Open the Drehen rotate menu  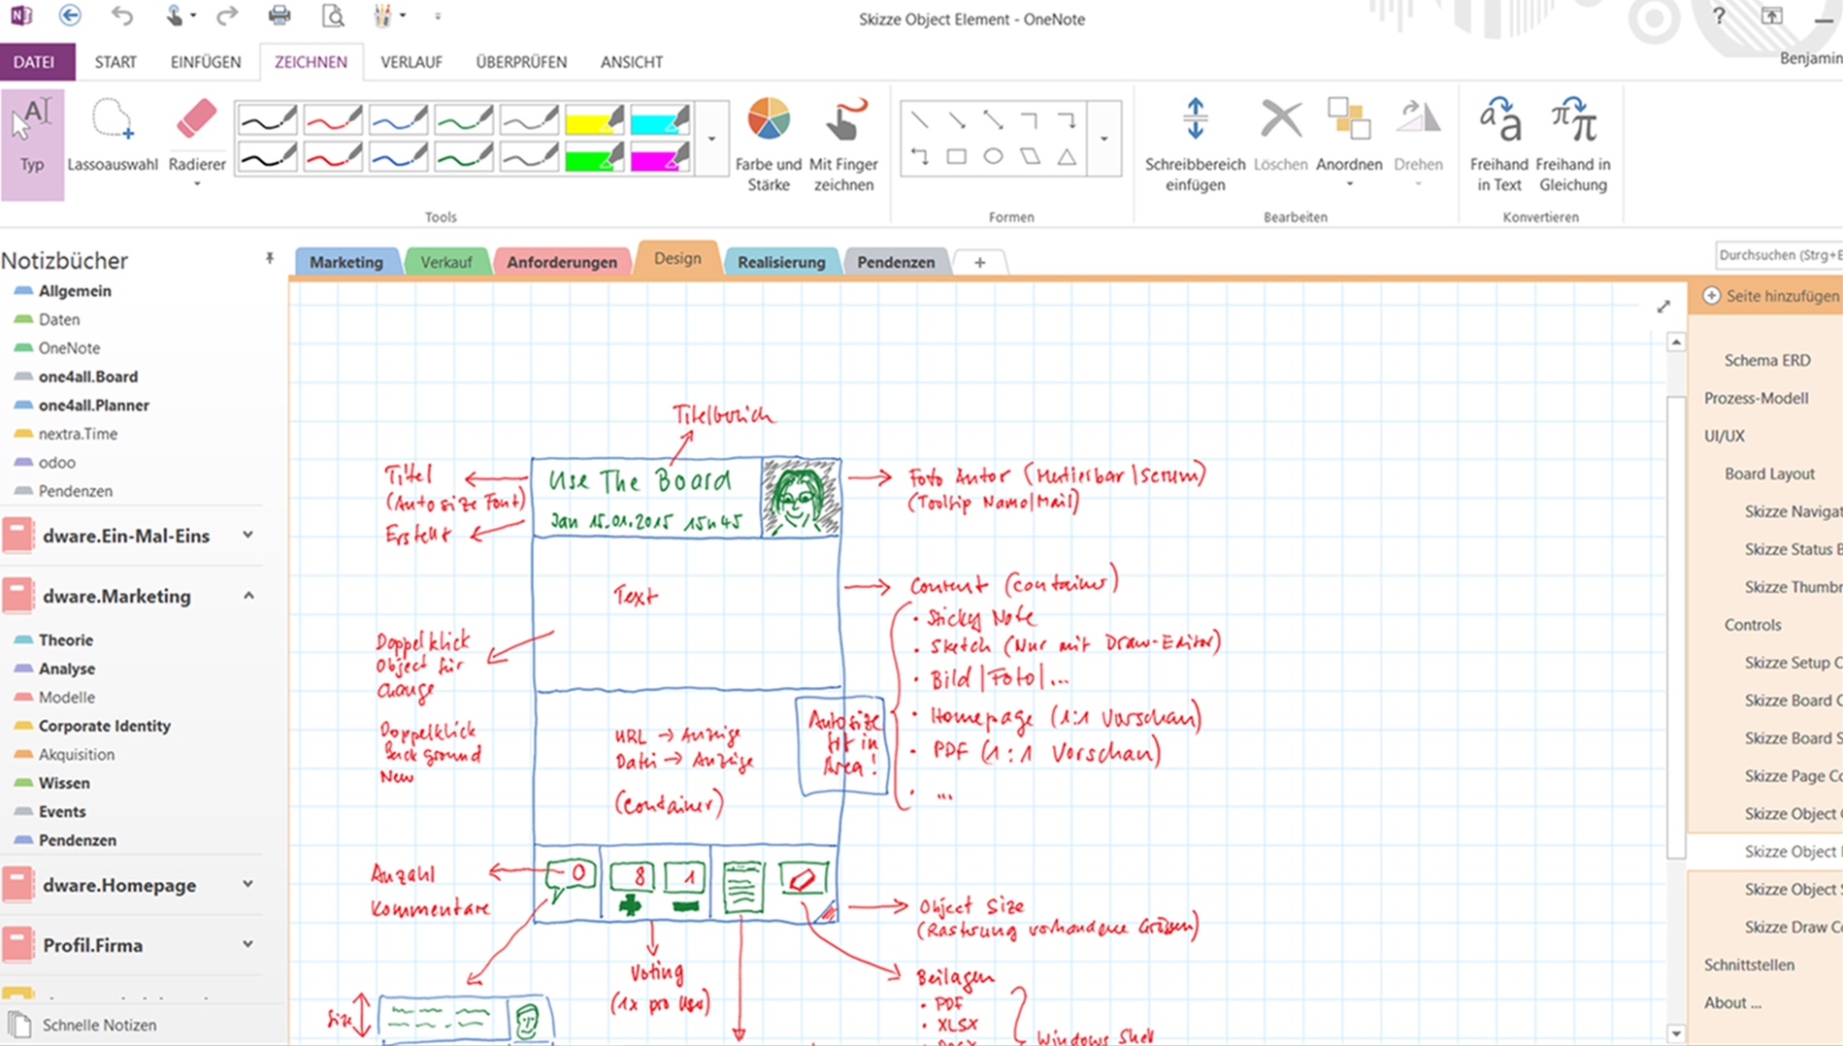pos(1418,143)
